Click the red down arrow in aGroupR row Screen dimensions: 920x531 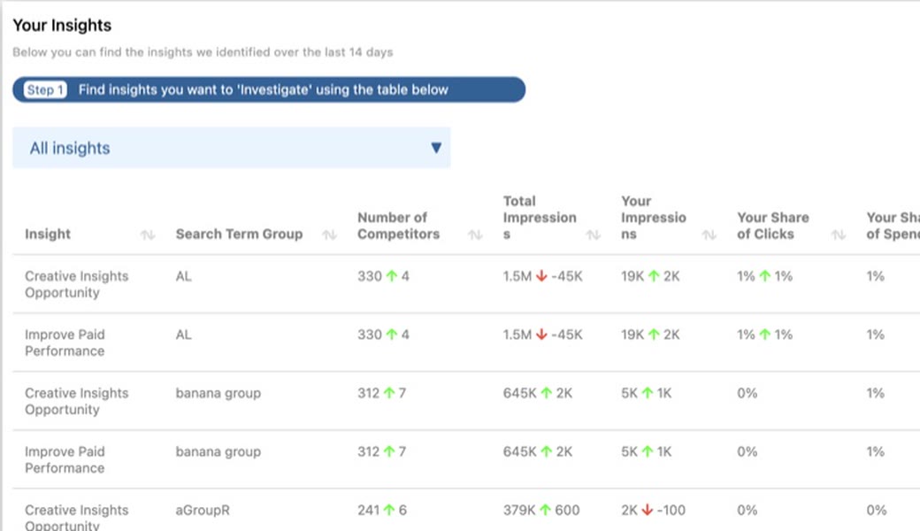pyautogui.click(x=648, y=510)
